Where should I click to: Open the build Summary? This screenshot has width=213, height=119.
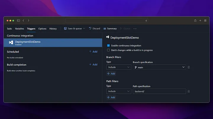[x=110, y=29]
